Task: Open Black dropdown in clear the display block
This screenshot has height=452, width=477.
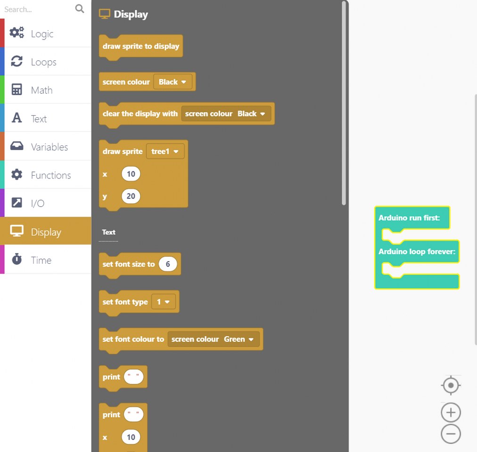Action: point(251,113)
